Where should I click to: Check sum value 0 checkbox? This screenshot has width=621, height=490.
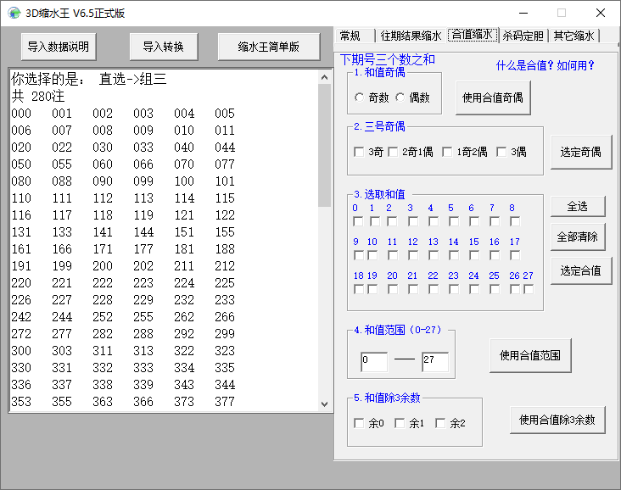pyautogui.click(x=358, y=221)
